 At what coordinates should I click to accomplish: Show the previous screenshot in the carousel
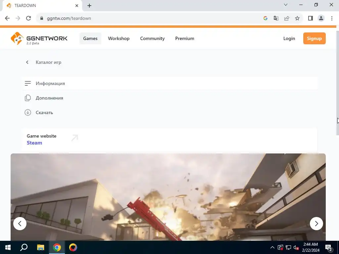coord(20,224)
